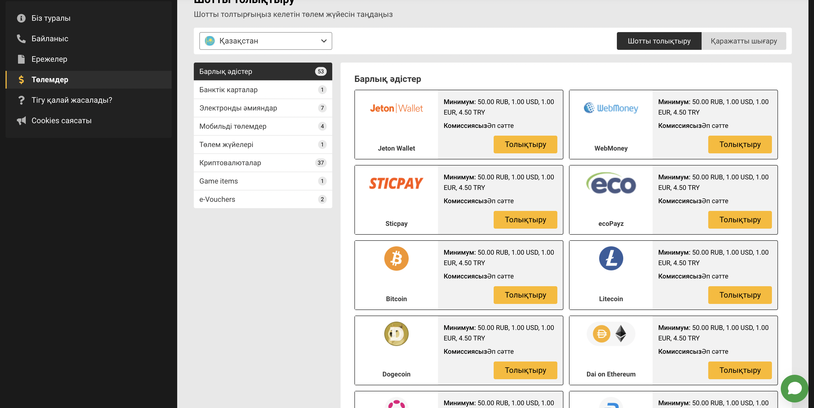
Task: Click the 4 count badge on Мобильді төлемдер
Action: click(x=322, y=126)
